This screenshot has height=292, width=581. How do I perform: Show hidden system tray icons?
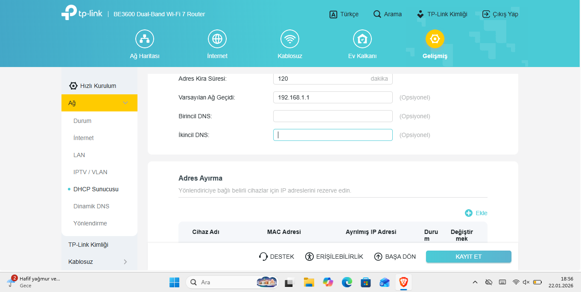point(475,282)
